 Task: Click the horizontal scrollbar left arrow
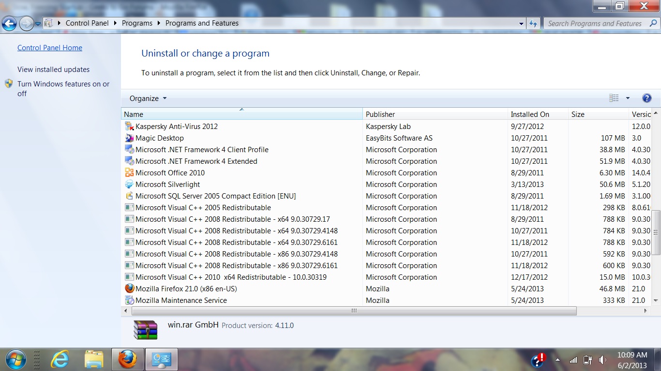[x=126, y=311]
